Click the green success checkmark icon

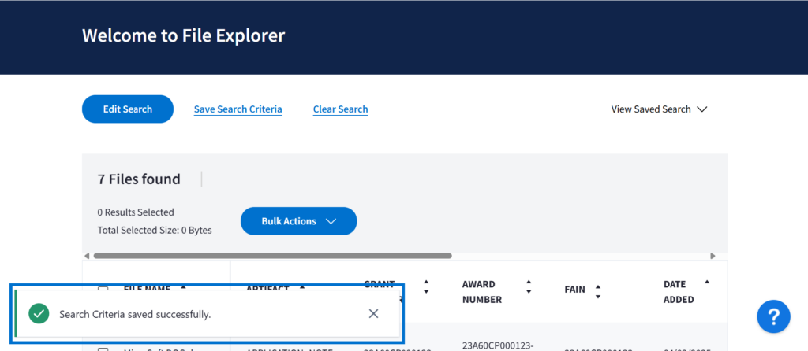click(x=38, y=314)
